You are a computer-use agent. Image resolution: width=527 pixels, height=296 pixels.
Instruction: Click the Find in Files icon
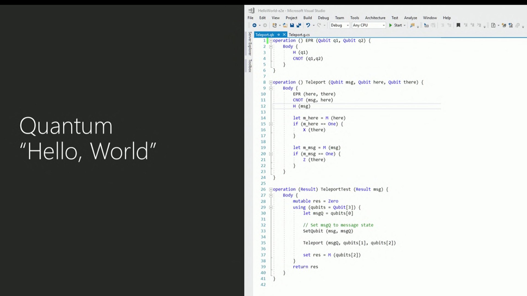click(412, 25)
